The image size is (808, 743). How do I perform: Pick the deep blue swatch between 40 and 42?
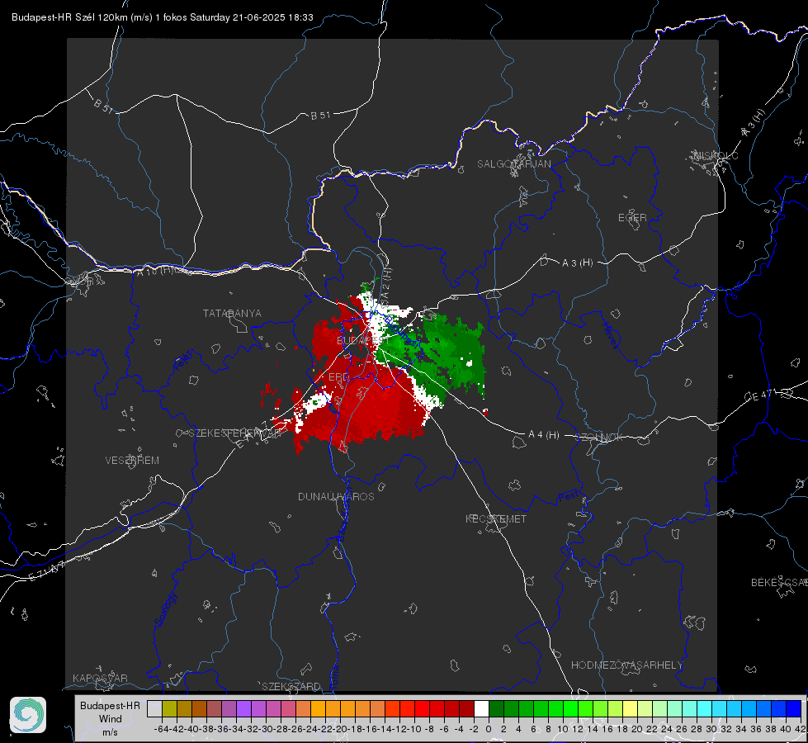tap(793, 708)
